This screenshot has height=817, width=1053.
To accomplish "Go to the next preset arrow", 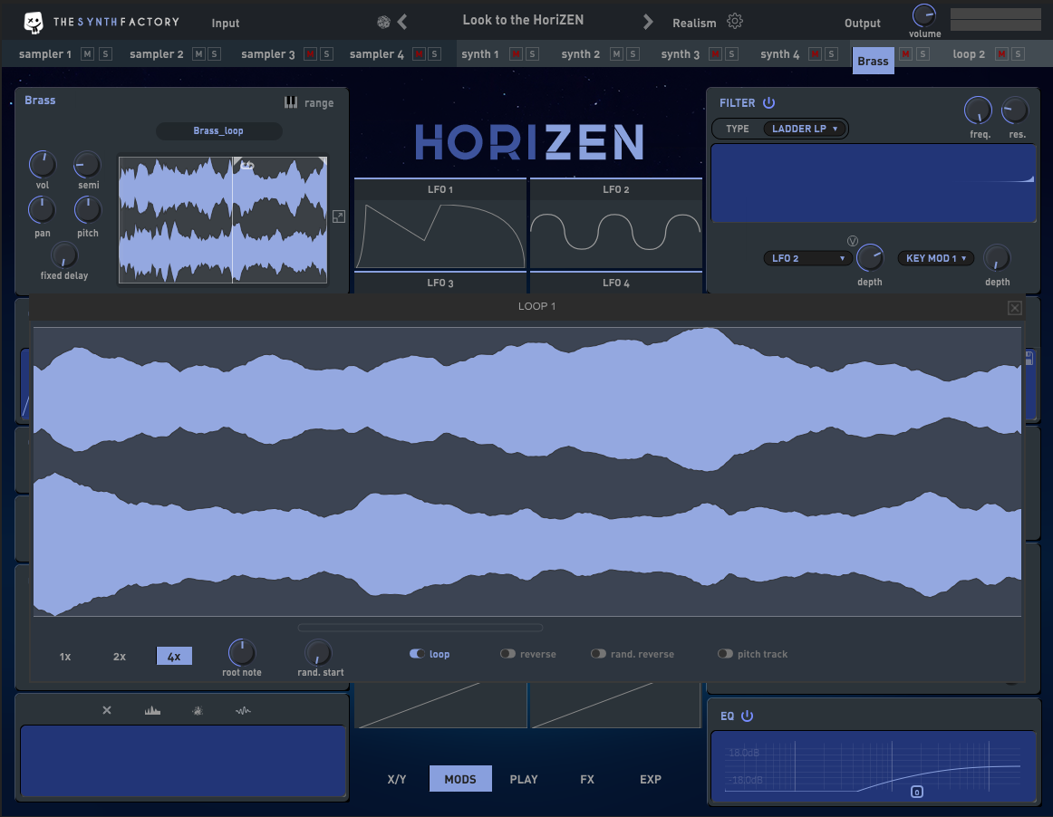I will [648, 22].
